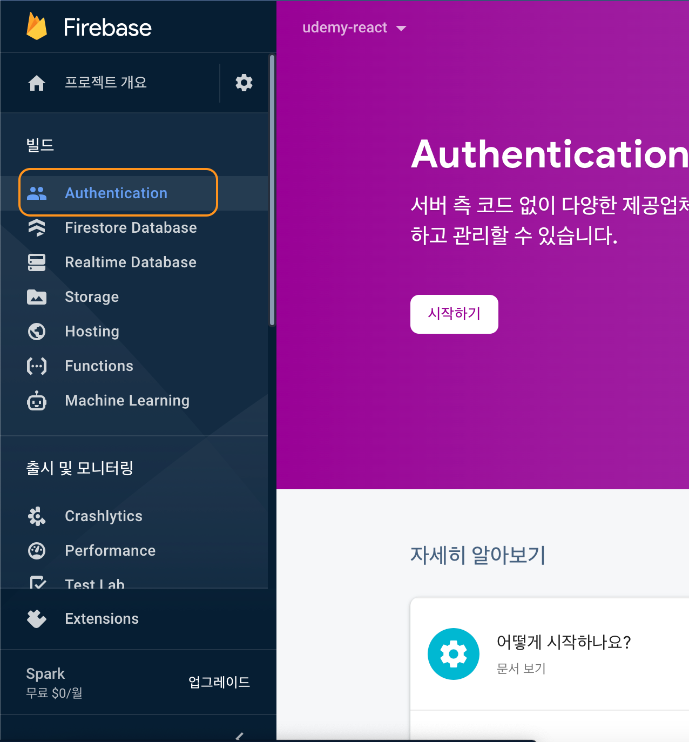This screenshot has height=742, width=689.
Task: Open Realtime Database section
Action: coord(134,262)
